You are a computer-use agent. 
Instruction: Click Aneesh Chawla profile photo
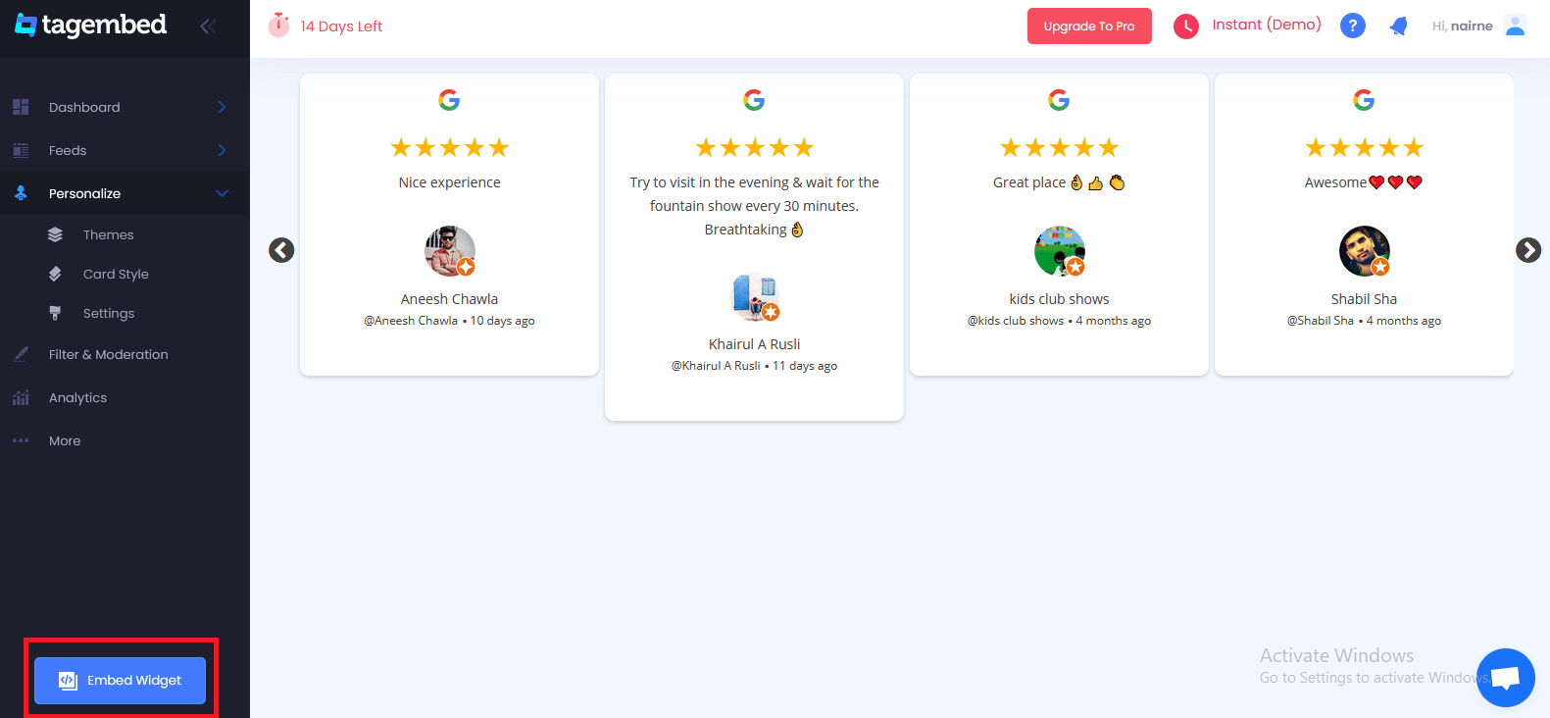(450, 251)
